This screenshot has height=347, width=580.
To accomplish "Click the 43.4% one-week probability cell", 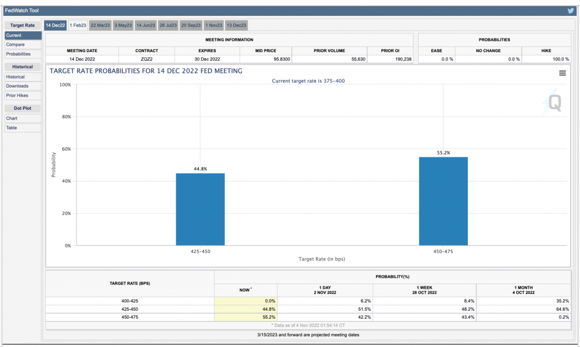I will tap(424, 318).
